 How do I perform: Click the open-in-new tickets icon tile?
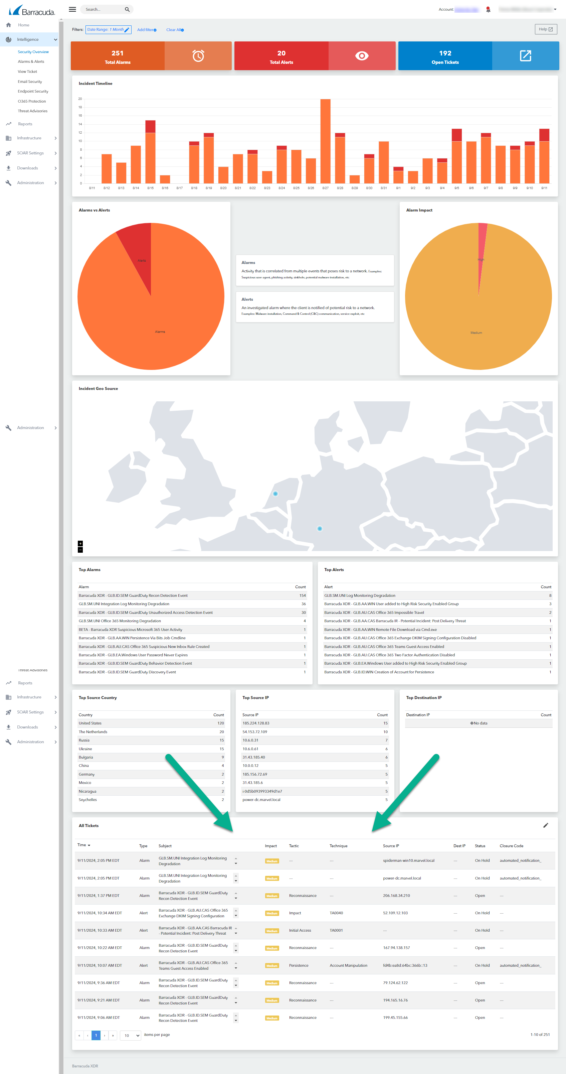[x=526, y=56]
